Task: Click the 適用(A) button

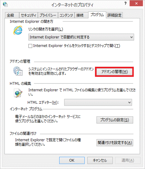Action: [x=128, y=161]
